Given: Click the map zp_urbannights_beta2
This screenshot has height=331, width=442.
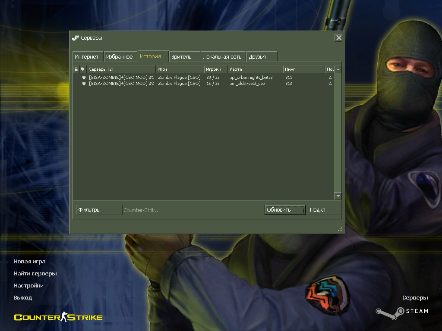Looking at the screenshot, I should tap(252, 78).
